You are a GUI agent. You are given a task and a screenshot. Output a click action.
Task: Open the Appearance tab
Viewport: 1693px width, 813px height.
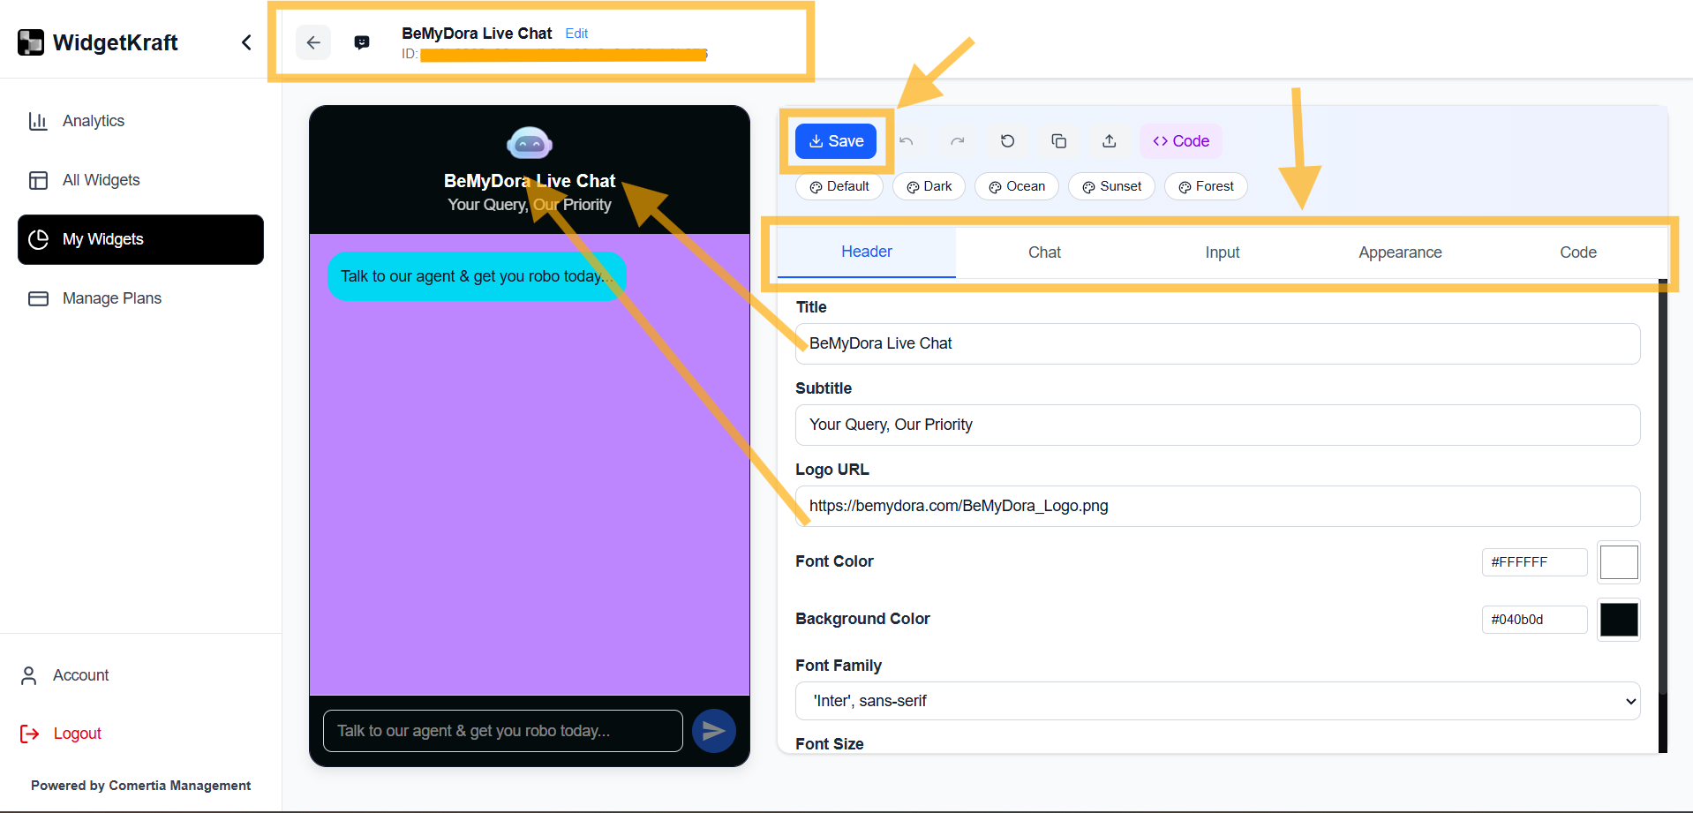tap(1400, 252)
